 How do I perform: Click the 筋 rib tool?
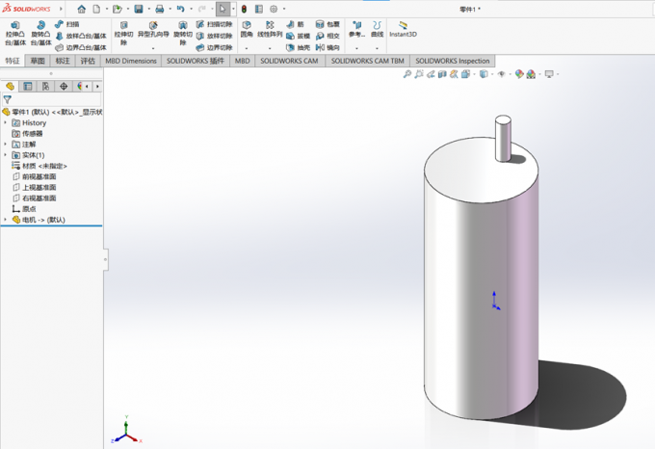296,24
